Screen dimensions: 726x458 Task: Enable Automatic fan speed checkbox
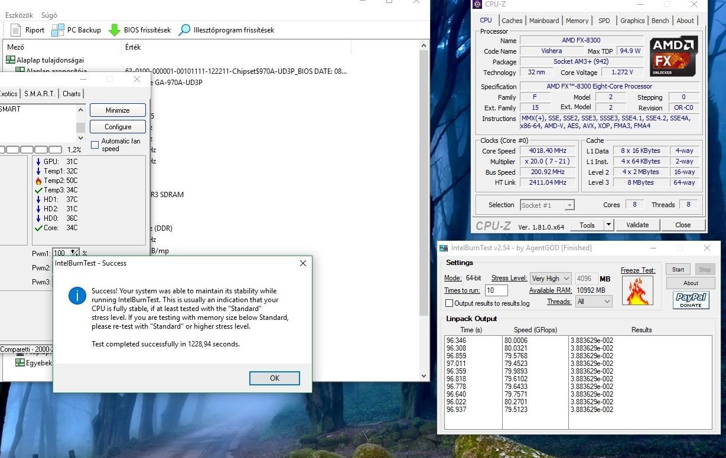click(x=95, y=145)
